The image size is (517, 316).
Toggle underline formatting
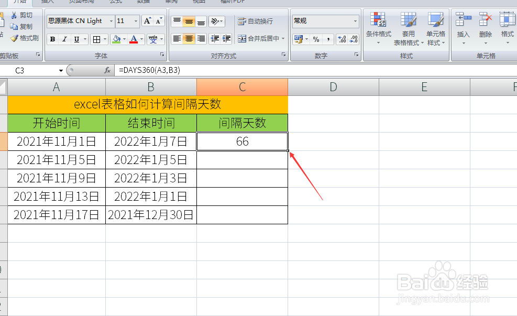coord(76,40)
